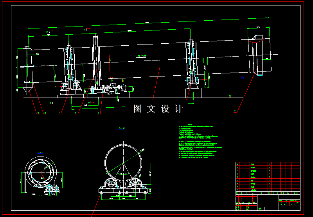This screenshot has width=313, height=217.
Task: Select the A cutting-plane marker below the ground line
Action: pos(92,102)
